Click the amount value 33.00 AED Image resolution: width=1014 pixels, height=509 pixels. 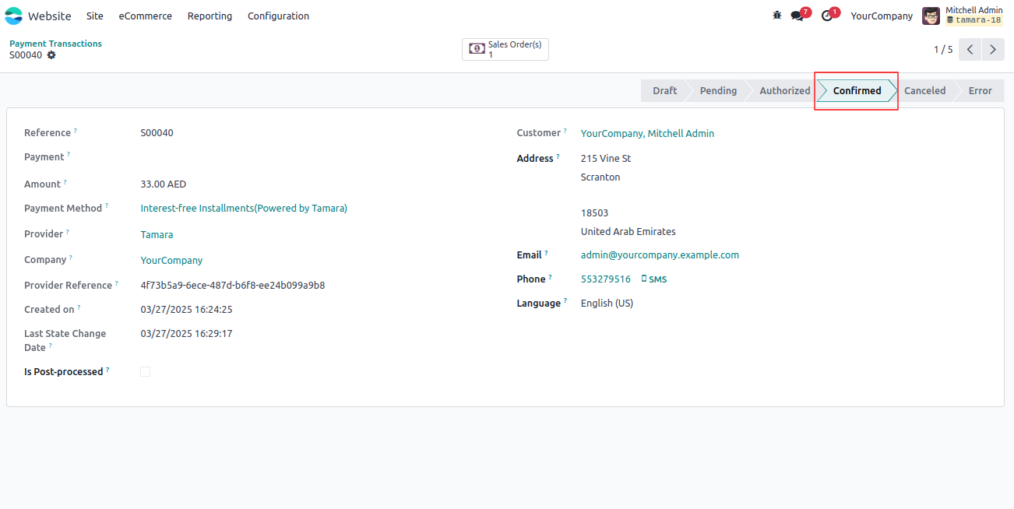[x=164, y=184]
